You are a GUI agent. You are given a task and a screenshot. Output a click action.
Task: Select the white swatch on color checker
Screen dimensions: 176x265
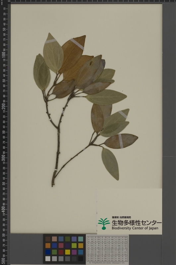click(x=48, y=259)
